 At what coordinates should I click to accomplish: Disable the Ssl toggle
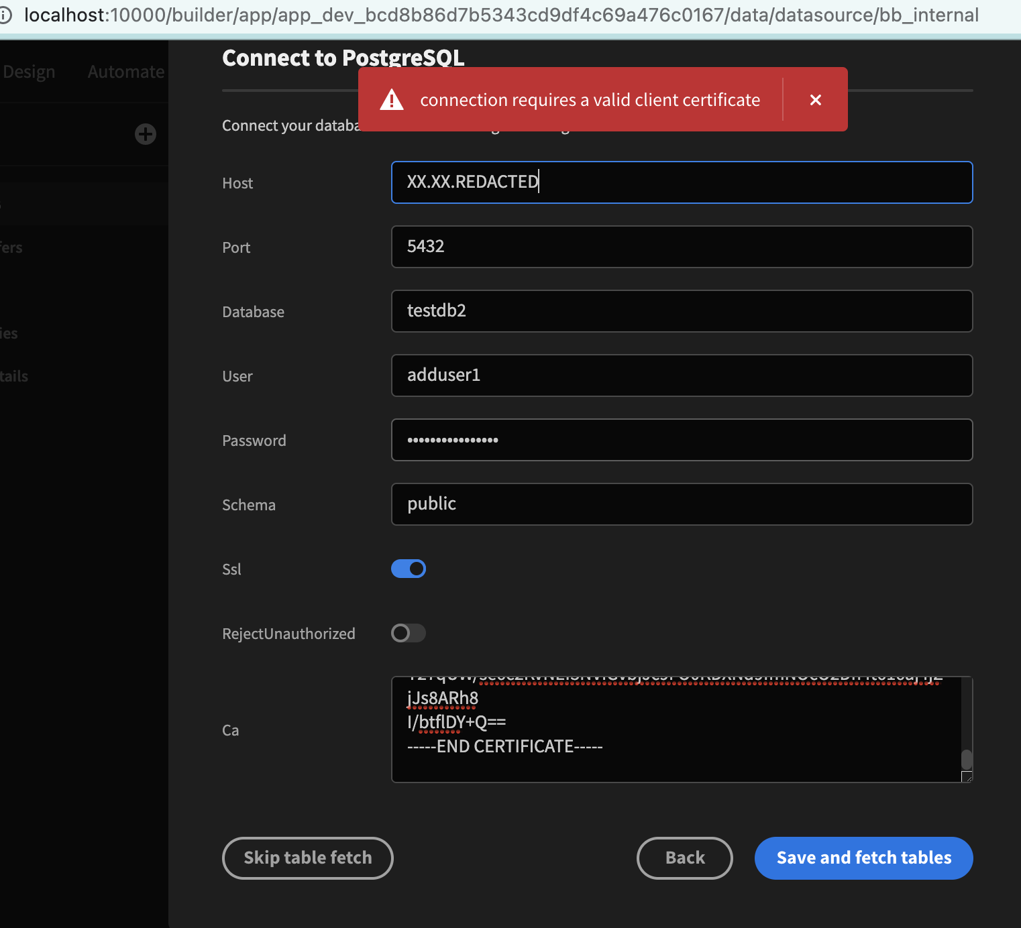tap(408, 568)
